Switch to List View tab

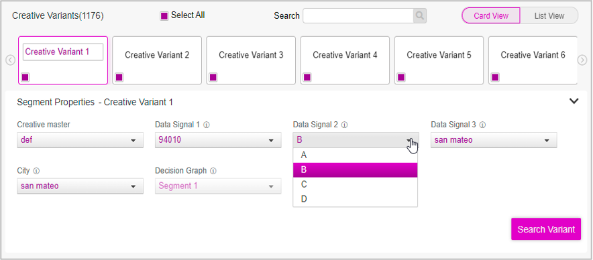[x=549, y=16]
